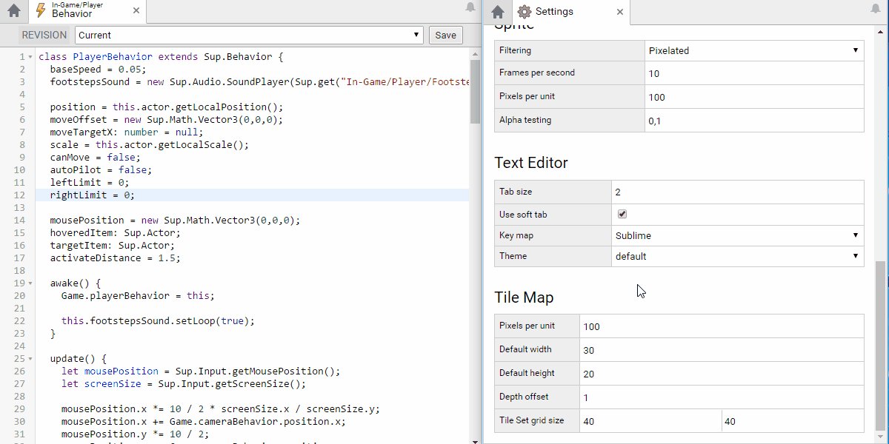The height and width of the screenshot is (444, 889).
Task: Edit the Default height field
Action: tap(722, 374)
